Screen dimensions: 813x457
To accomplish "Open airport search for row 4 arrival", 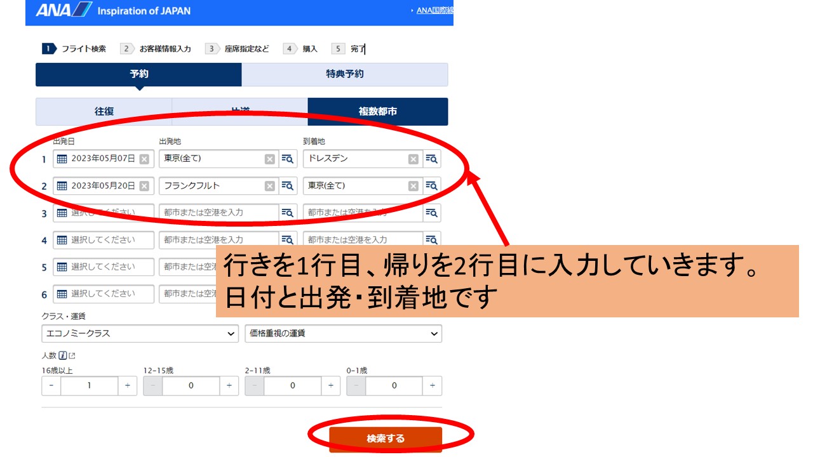I will tap(432, 240).
